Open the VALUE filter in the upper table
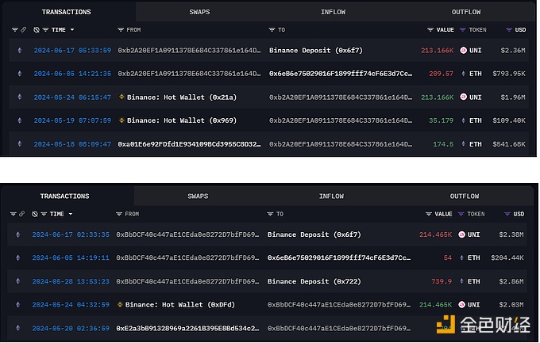Screen dimensions: 540x343 coord(430,30)
